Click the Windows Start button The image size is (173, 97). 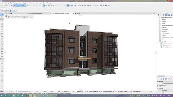(x=2, y=96)
